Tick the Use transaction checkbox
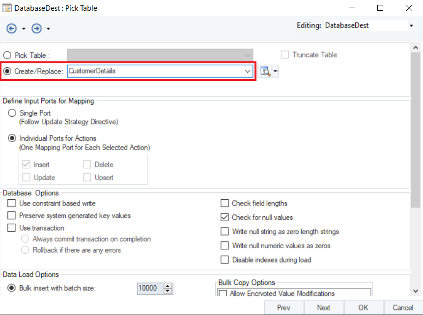423x315 pixels. point(12,228)
